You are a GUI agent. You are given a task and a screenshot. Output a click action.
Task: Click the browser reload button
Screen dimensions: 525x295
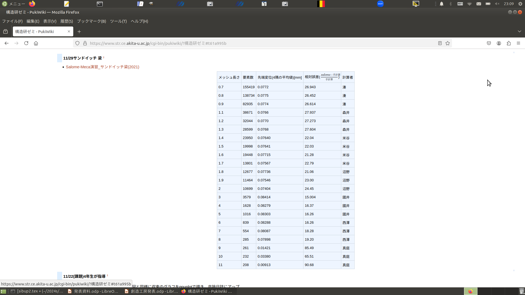click(x=26, y=43)
